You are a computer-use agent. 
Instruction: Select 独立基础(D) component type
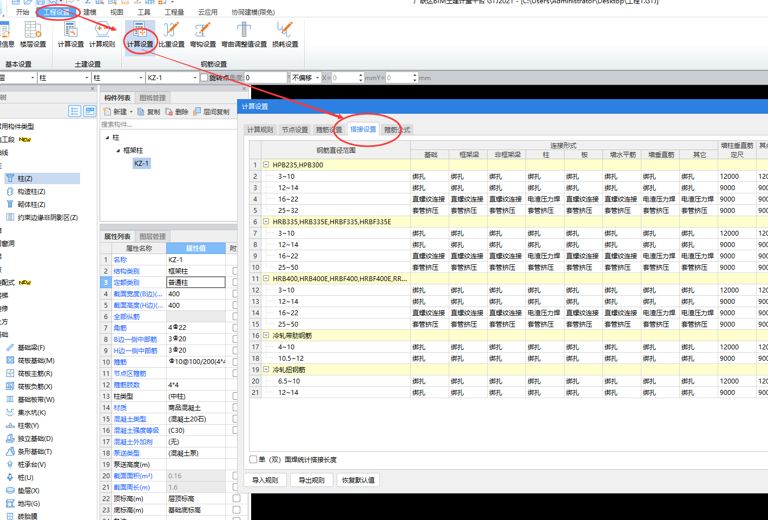(35, 438)
